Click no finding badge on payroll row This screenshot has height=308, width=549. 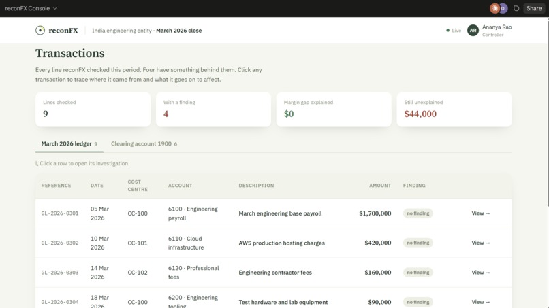coord(418,213)
